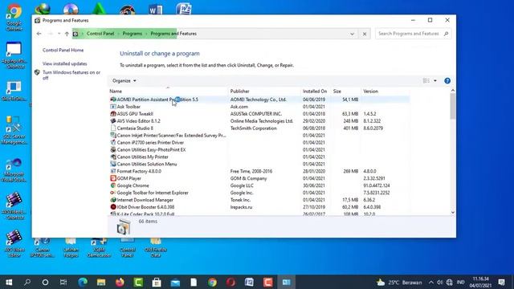The width and height of the screenshot is (514, 289).
Task: Click Programs in the breadcrumb path
Action: 133,34
